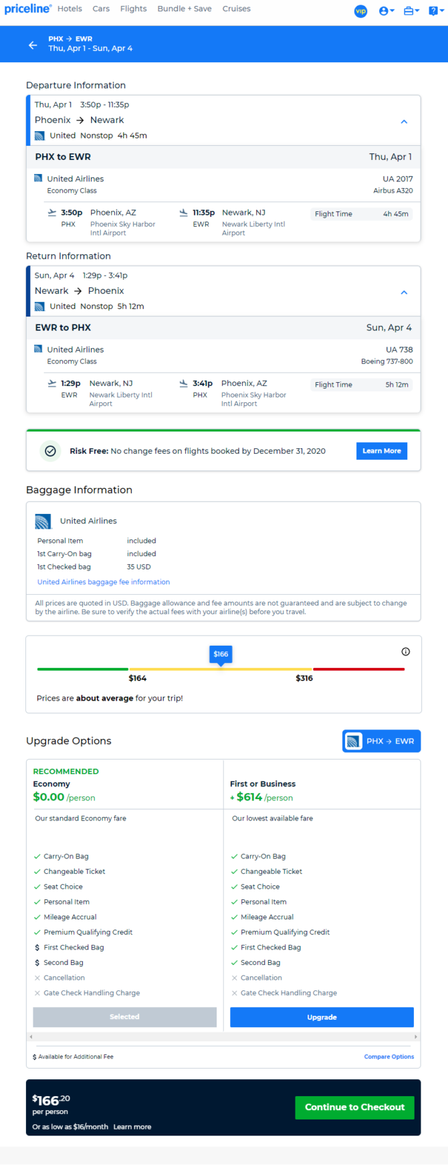
Task: Click the X beside Business Gate Check Handling Charge
Action: coord(234,993)
